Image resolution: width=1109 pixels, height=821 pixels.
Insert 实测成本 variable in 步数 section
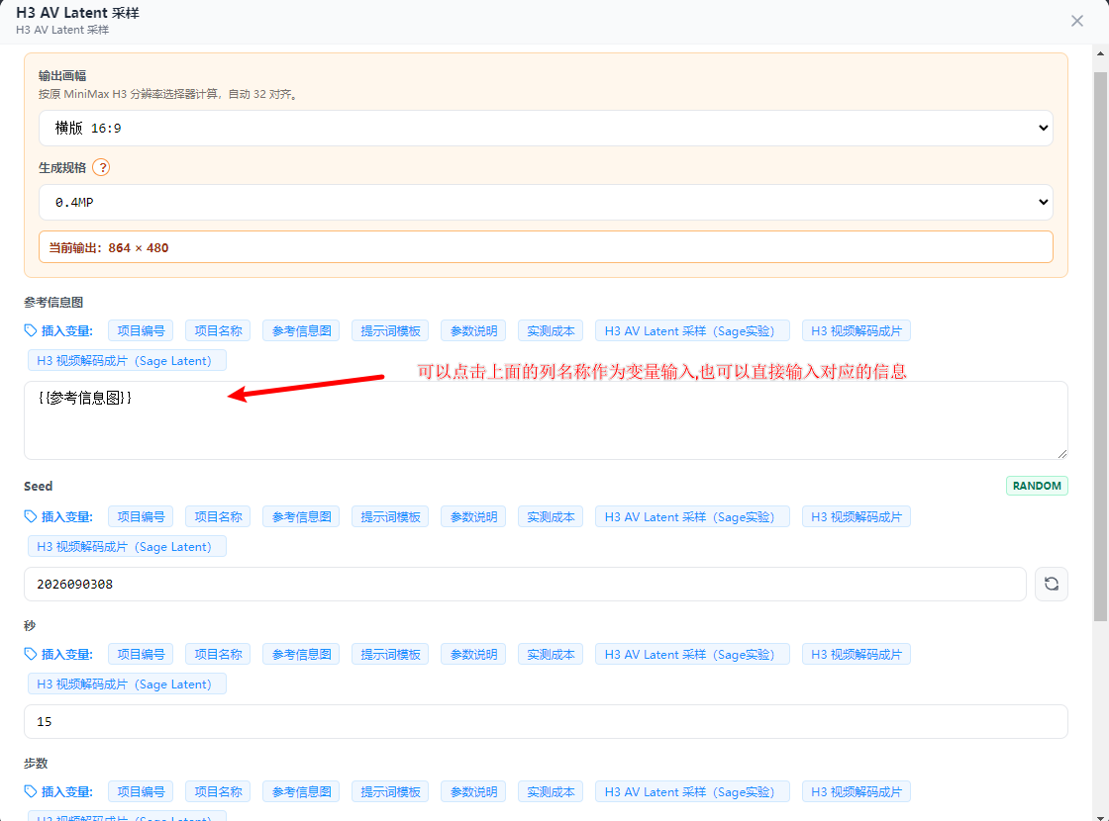point(551,791)
